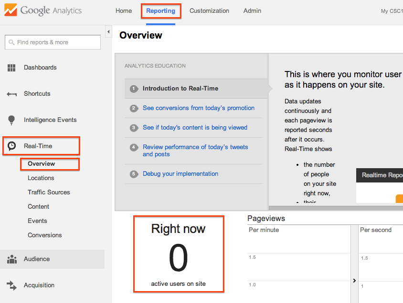Viewport: 403px width, 303px height.
Task: Switch to the Customization tab
Action: click(209, 10)
